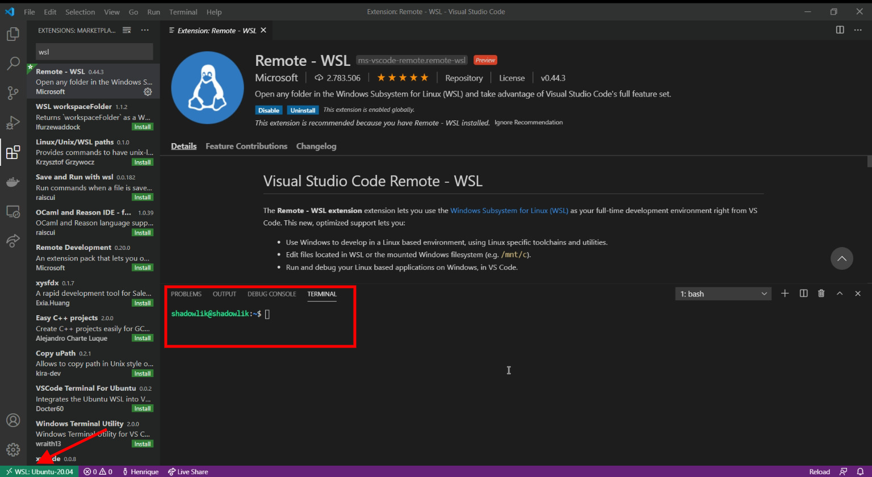This screenshot has width=872, height=477.
Task: Open the Run and Debug view
Action: point(13,122)
